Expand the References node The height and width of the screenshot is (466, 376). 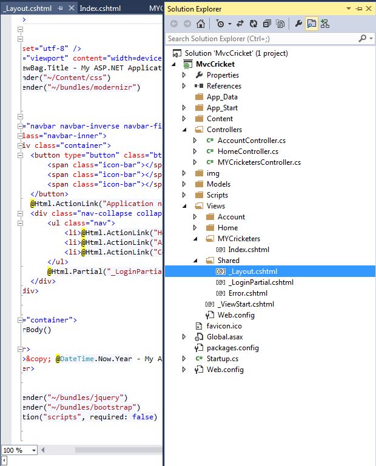click(184, 86)
